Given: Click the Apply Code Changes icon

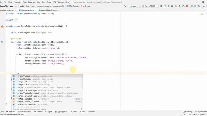Looking at the screenshot, I should click(x=169, y=6).
